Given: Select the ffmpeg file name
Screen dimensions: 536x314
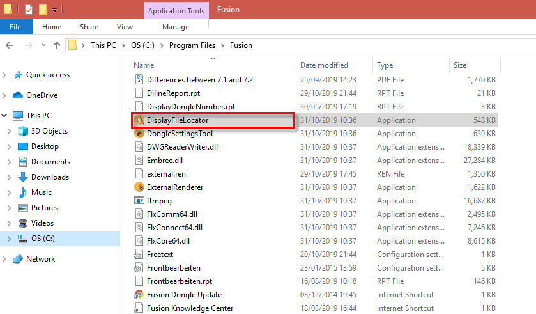Looking at the screenshot, I should [x=159, y=201].
